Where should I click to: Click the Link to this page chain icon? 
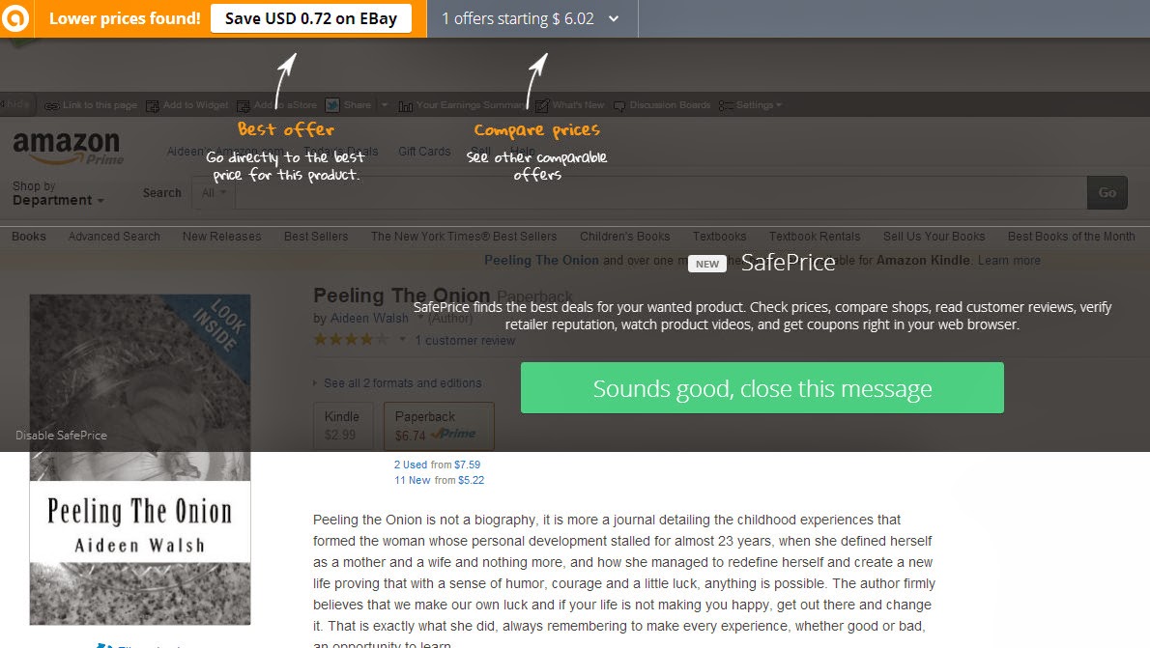point(51,105)
